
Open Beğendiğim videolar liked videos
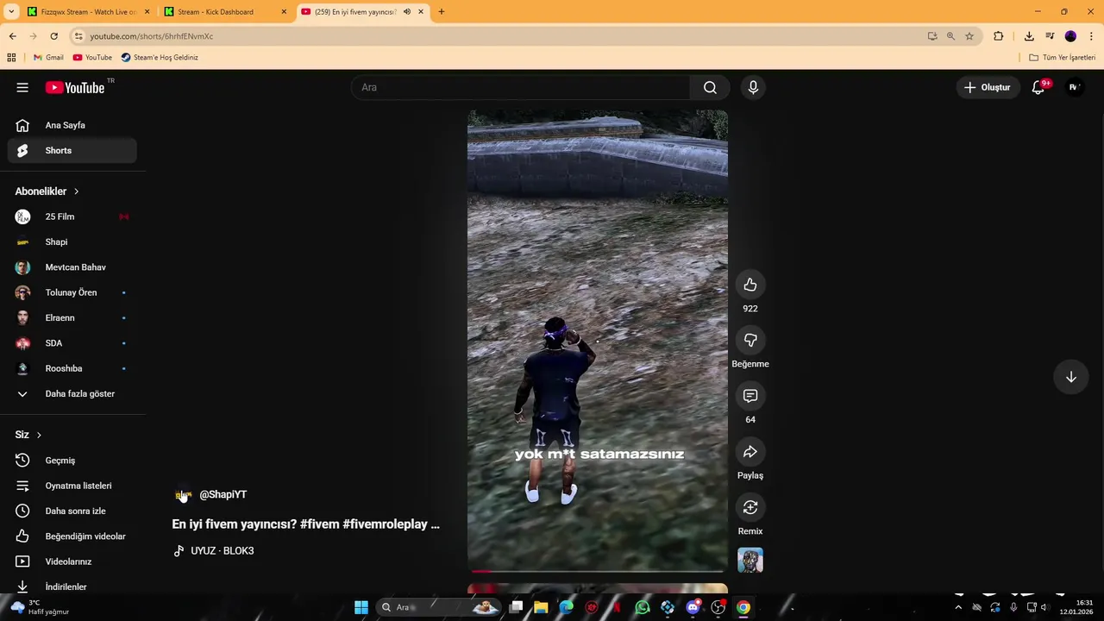72,536
